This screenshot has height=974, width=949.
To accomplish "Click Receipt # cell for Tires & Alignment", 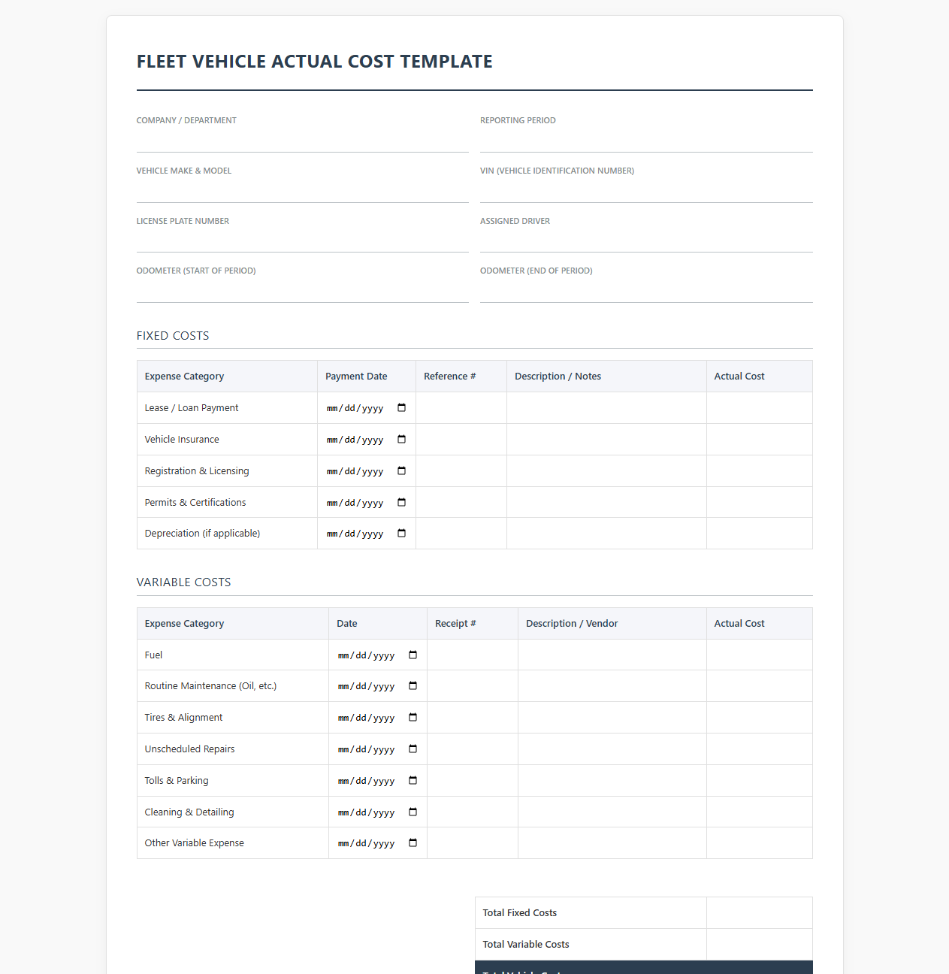I will [473, 718].
